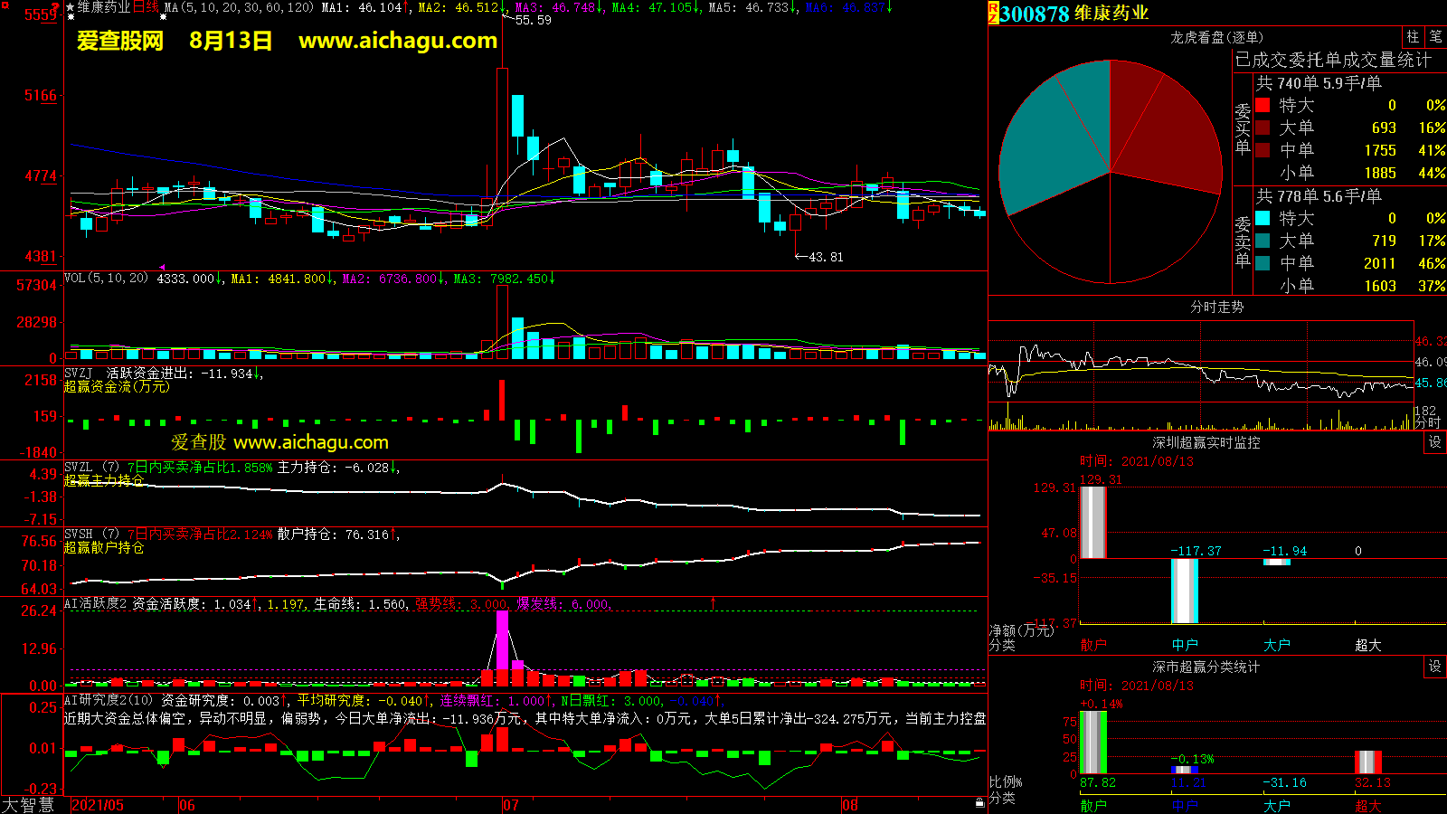Open 设 settings in 深市超赢分类统计 panel
Viewport: 1447px width, 814px height.
tap(1435, 667)
